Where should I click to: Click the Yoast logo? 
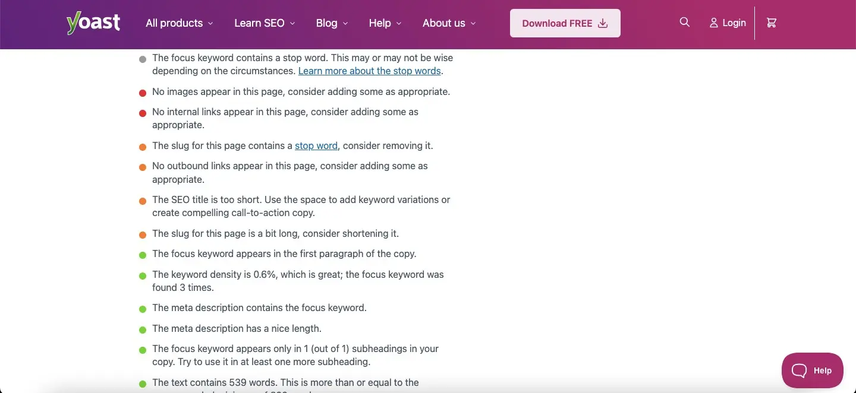93,23
